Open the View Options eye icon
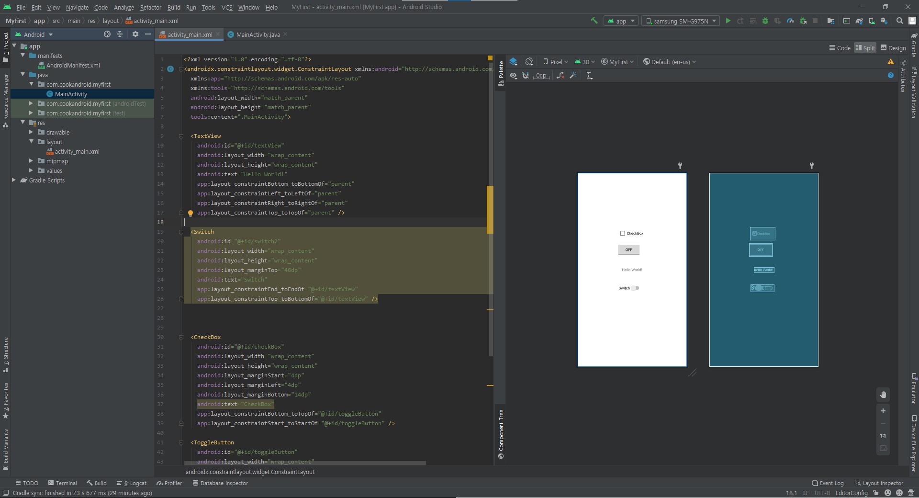 click(513, 76)
